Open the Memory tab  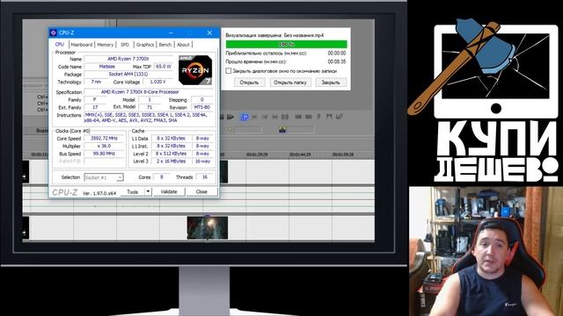(x=106, y=45)
